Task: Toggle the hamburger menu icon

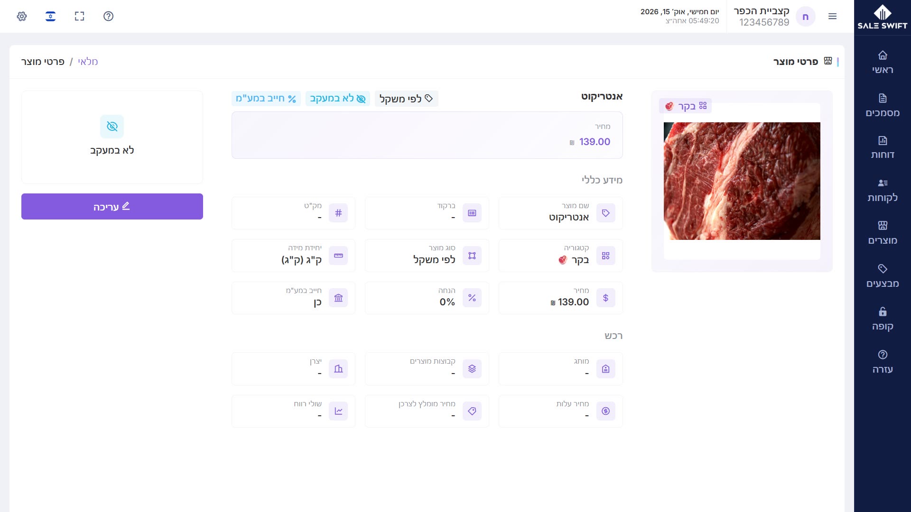Action: click(832, 16)
